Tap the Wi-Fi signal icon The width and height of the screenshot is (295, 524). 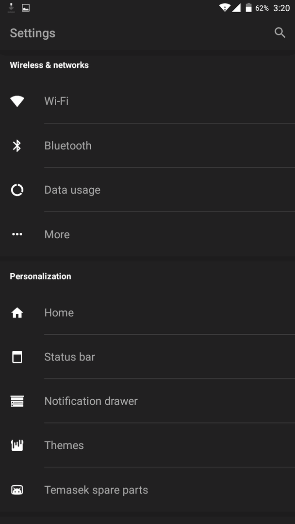coord(17,101)
